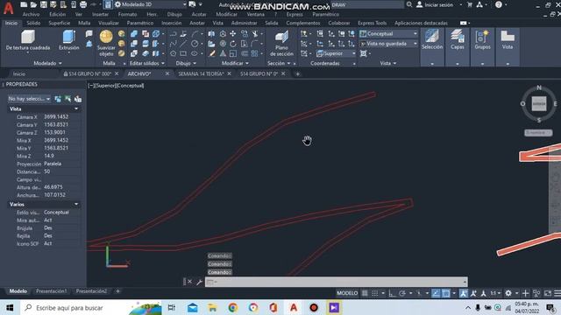The width and height of the screenshot is (561, 315).
Task: Open the Conceptual visual style dropdown
Action: pos(388,33)
